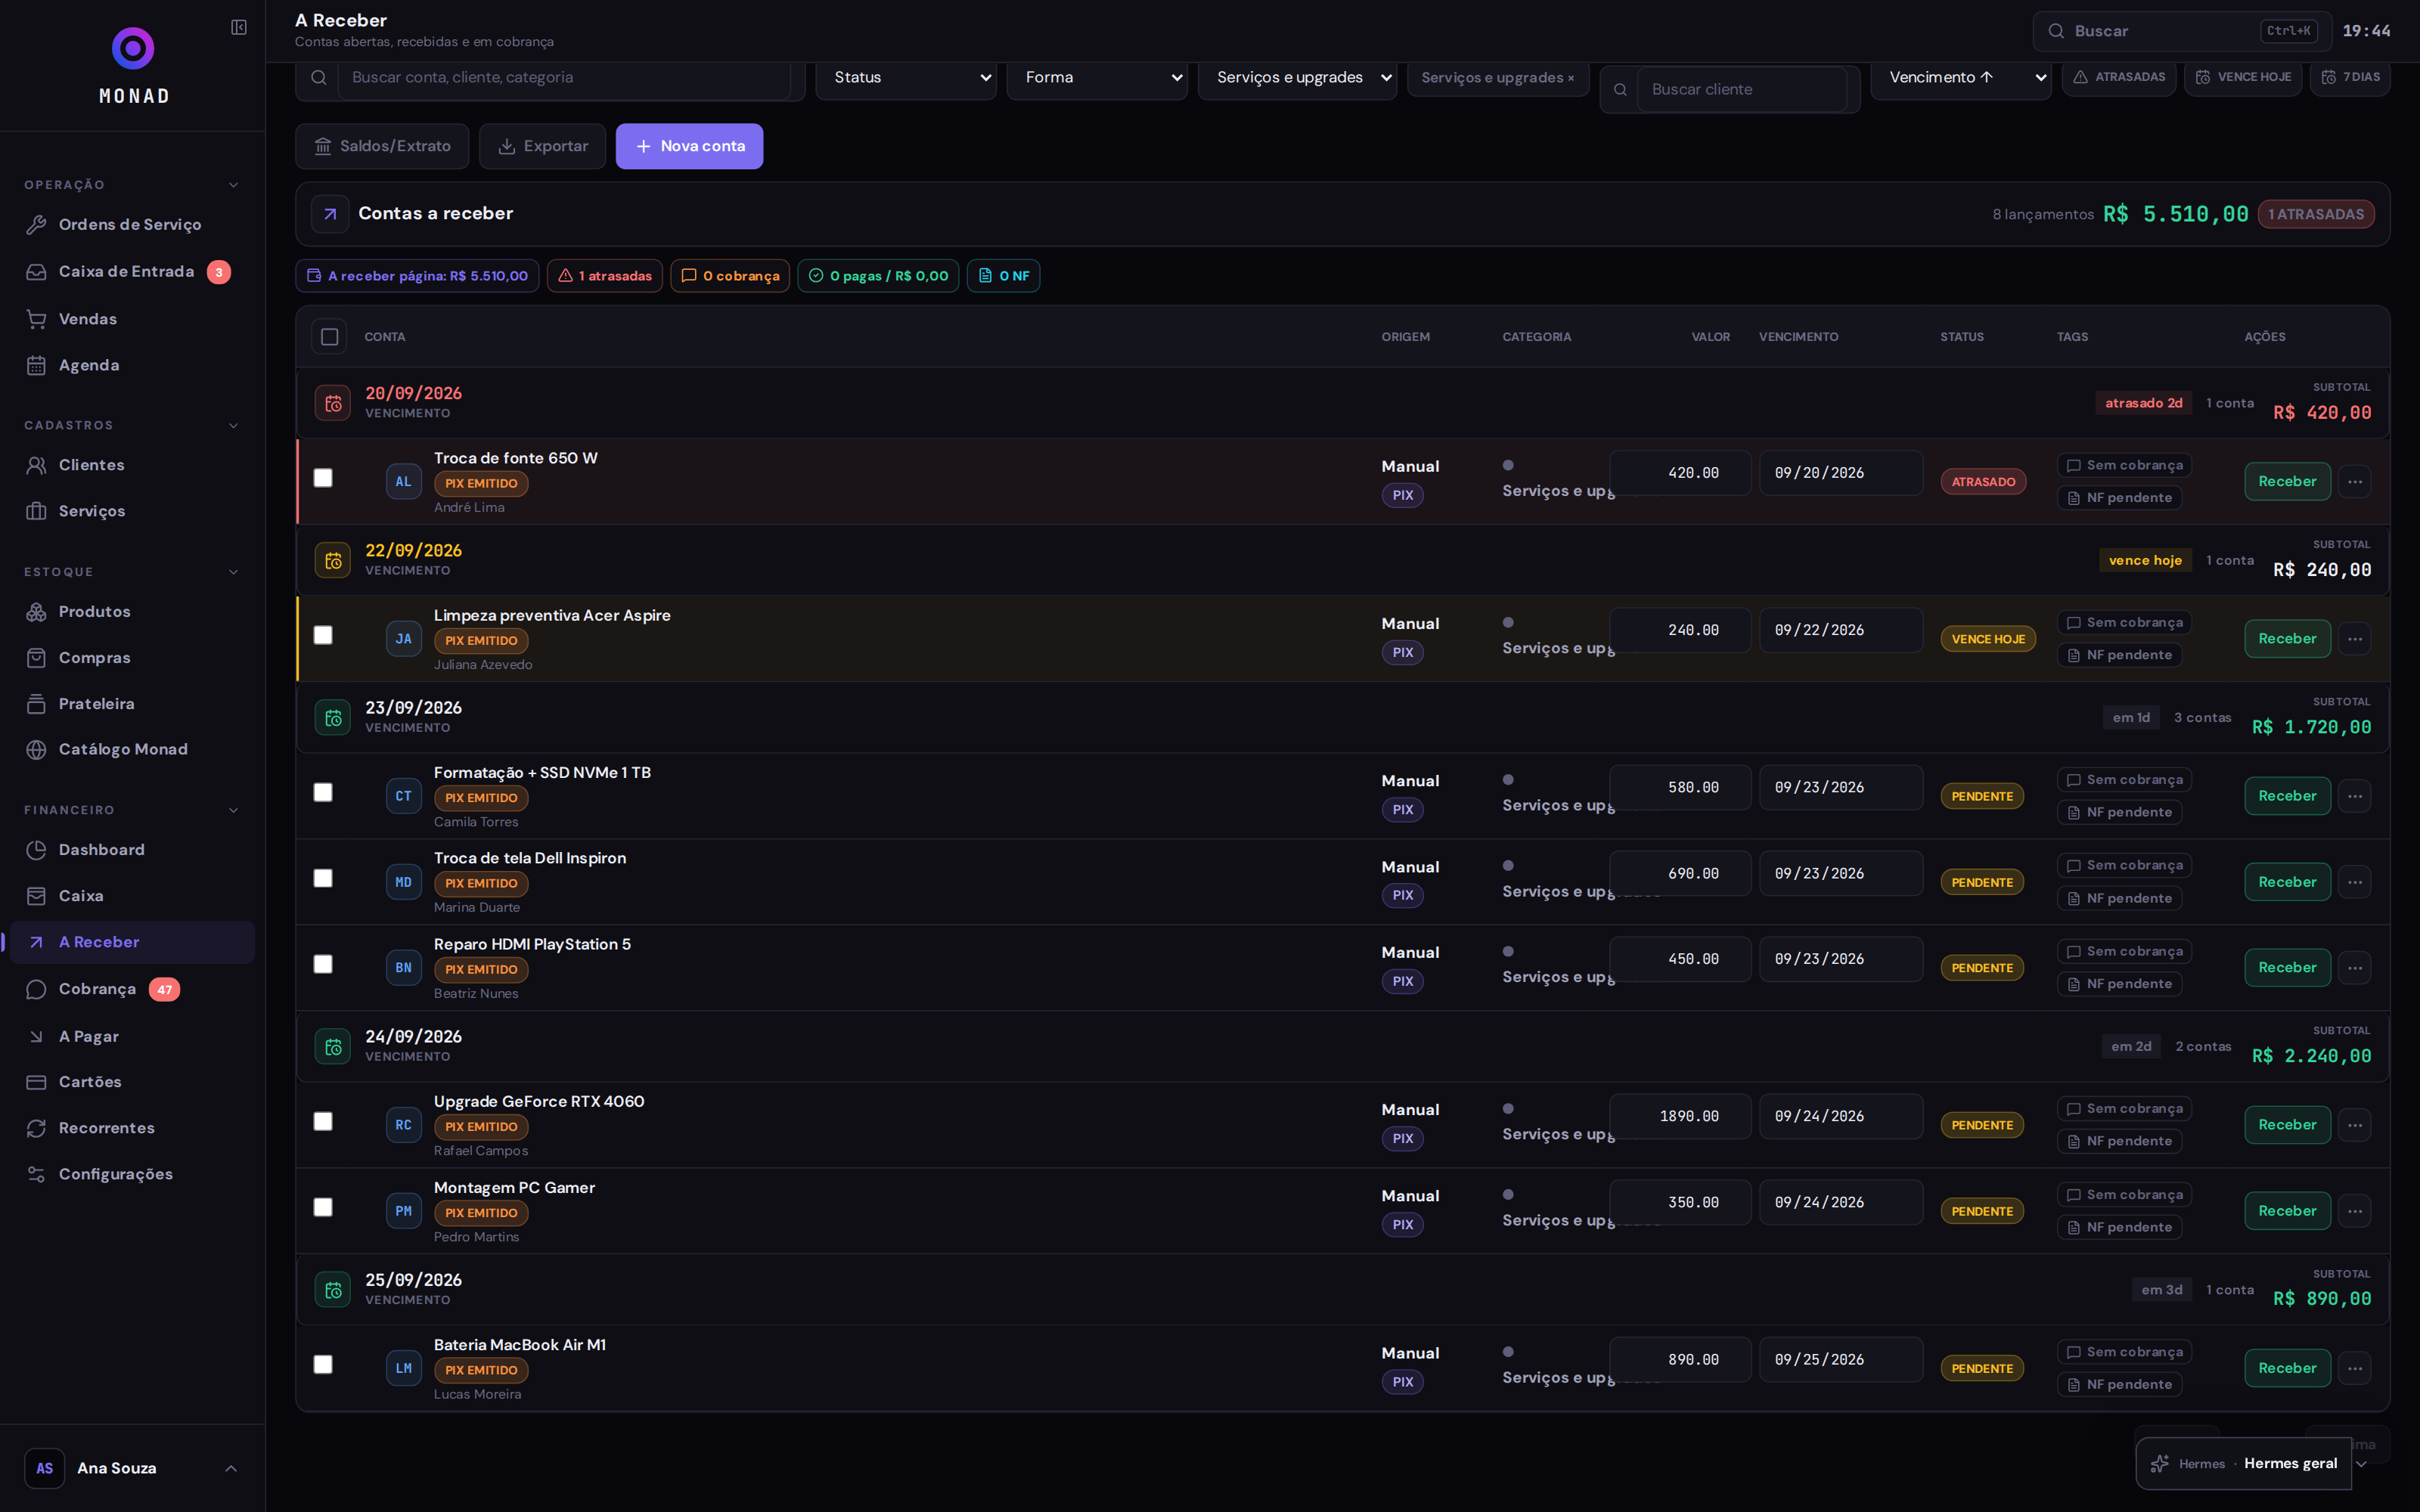The width and height of the screenshot is (2420, 1512).
Task: Receber the Troca de tela Dell Inspiron account
Action: click(x=2287, y=882)
